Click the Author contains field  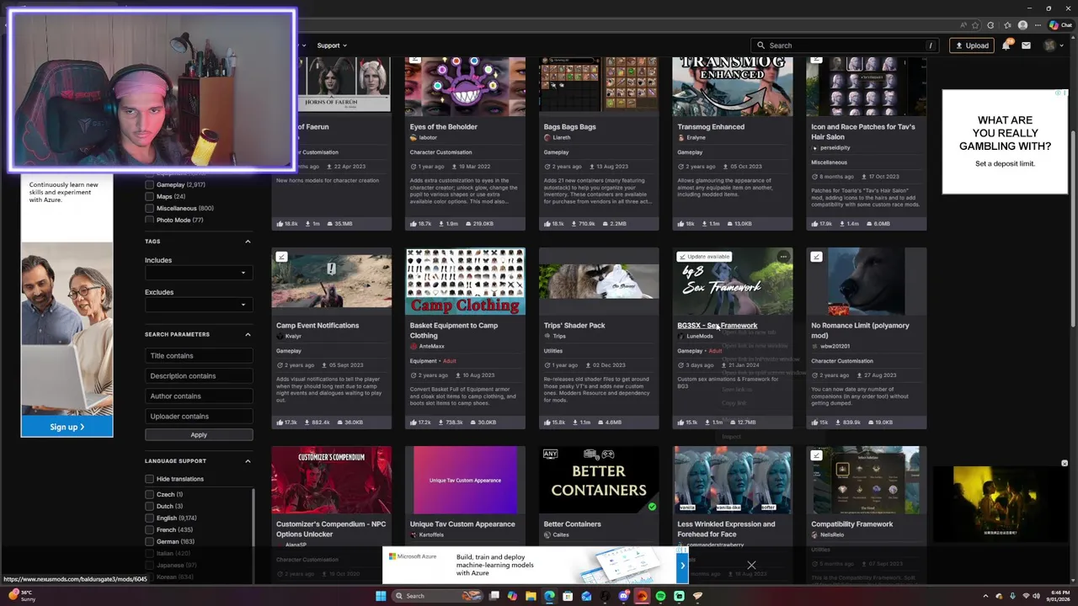click(199, 396)
